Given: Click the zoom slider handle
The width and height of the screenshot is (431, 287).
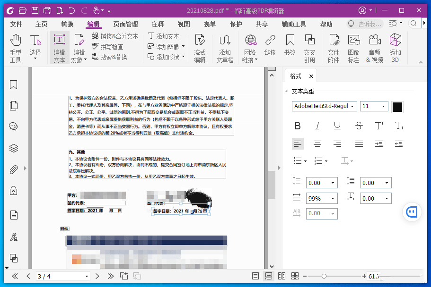Looking at the screenshot, I should click(324, 276).
